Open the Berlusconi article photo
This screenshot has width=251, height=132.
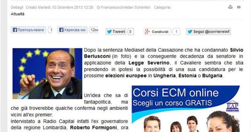(48, 74)
